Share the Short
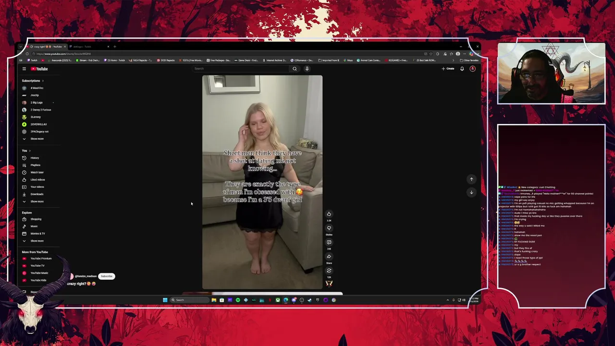This screenshot has width=615, height=346. click(329, 257)
